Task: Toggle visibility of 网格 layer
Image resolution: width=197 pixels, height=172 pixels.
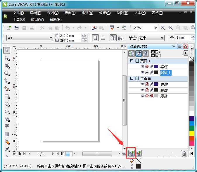Action: point(142,96)
